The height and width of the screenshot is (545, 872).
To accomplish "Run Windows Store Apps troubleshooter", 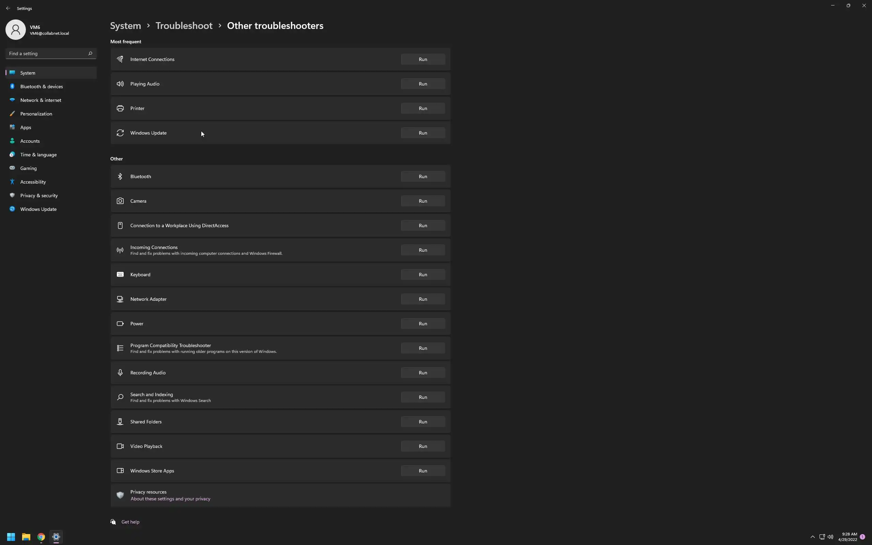I will (423, 470).
